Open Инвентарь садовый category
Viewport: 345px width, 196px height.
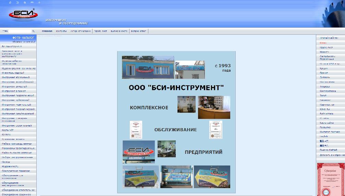tap(13, 73)
